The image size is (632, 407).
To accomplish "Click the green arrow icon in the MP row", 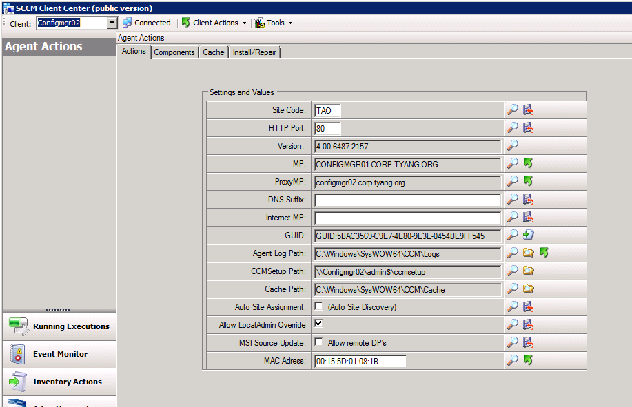I will (528, 163).
